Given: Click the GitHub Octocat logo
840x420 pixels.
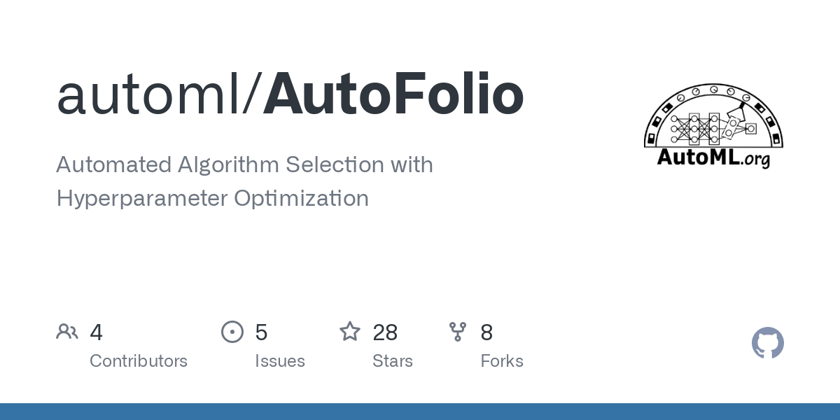Looking at the screenshot, I should (768, 344).
